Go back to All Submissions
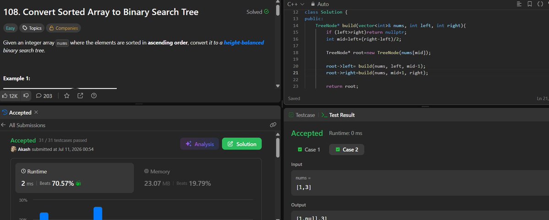 point(27,125)
